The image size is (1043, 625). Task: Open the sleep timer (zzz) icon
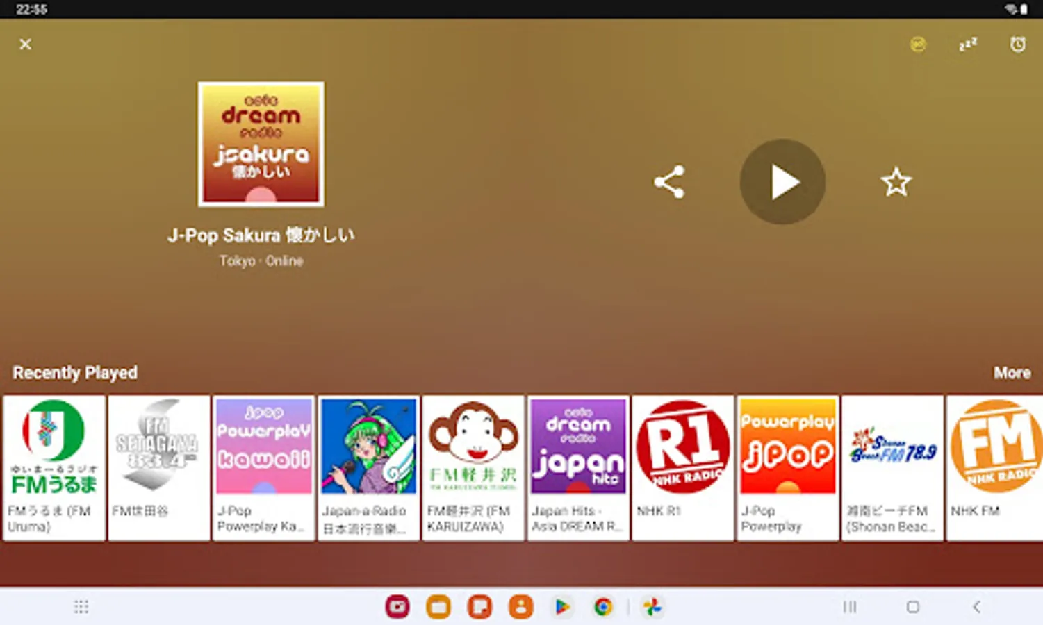[968, 44]
